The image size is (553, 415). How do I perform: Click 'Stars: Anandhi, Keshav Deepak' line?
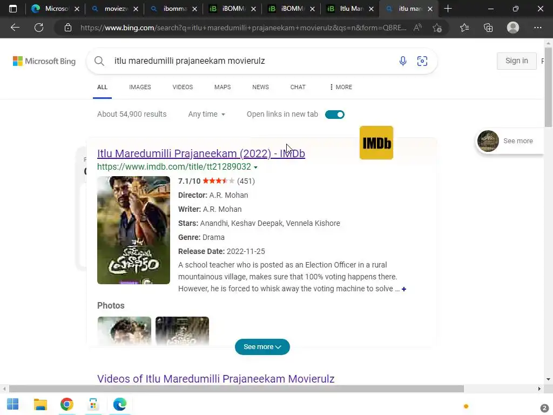click(259, 223)
